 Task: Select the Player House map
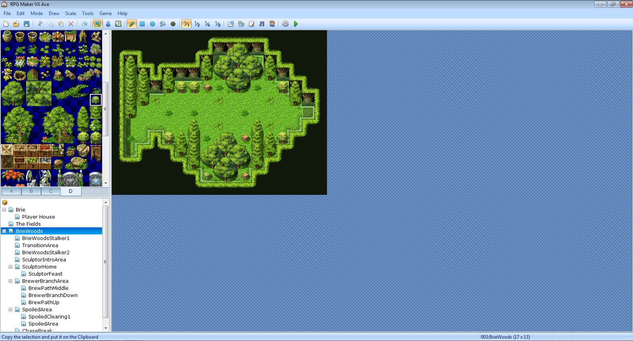point(38,217)
